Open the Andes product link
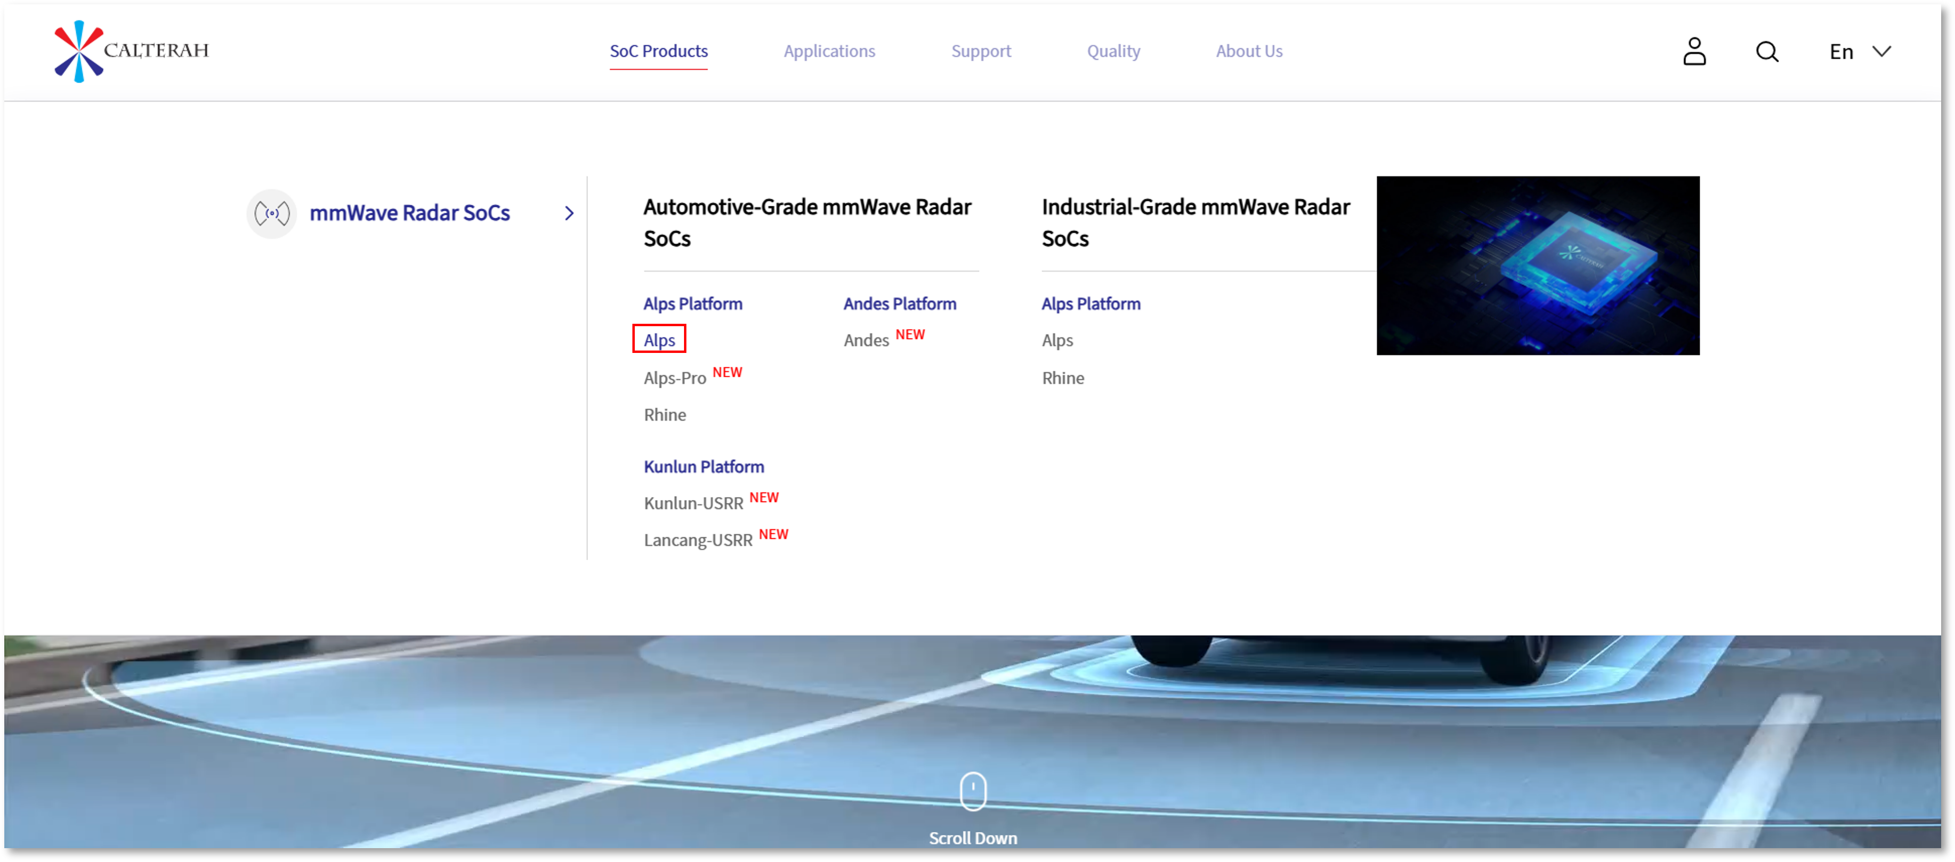This screenshot has width=1955, height=862. 865,340
